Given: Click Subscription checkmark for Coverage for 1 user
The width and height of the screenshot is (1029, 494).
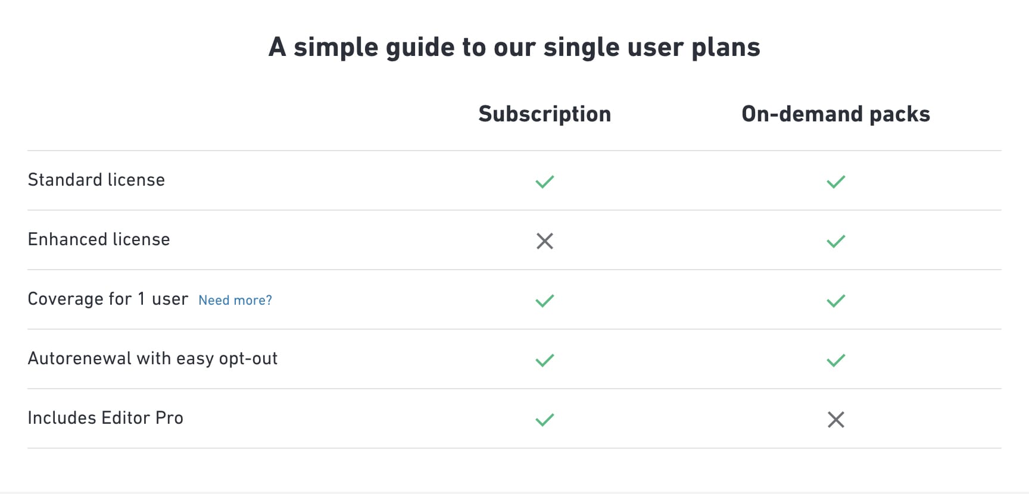Looking at the screenshot, I should pyautogui.click(x=544, y=301).
